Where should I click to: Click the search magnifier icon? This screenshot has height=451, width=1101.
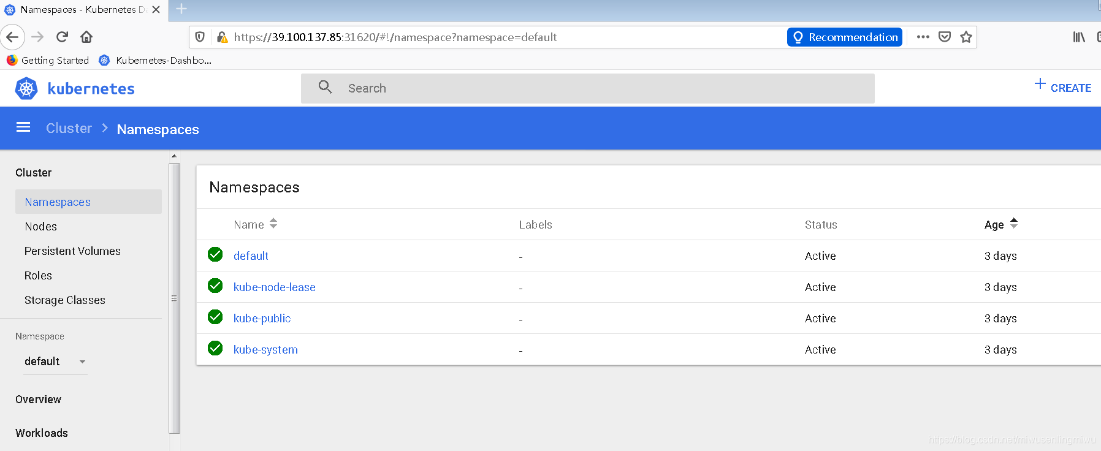326,87
